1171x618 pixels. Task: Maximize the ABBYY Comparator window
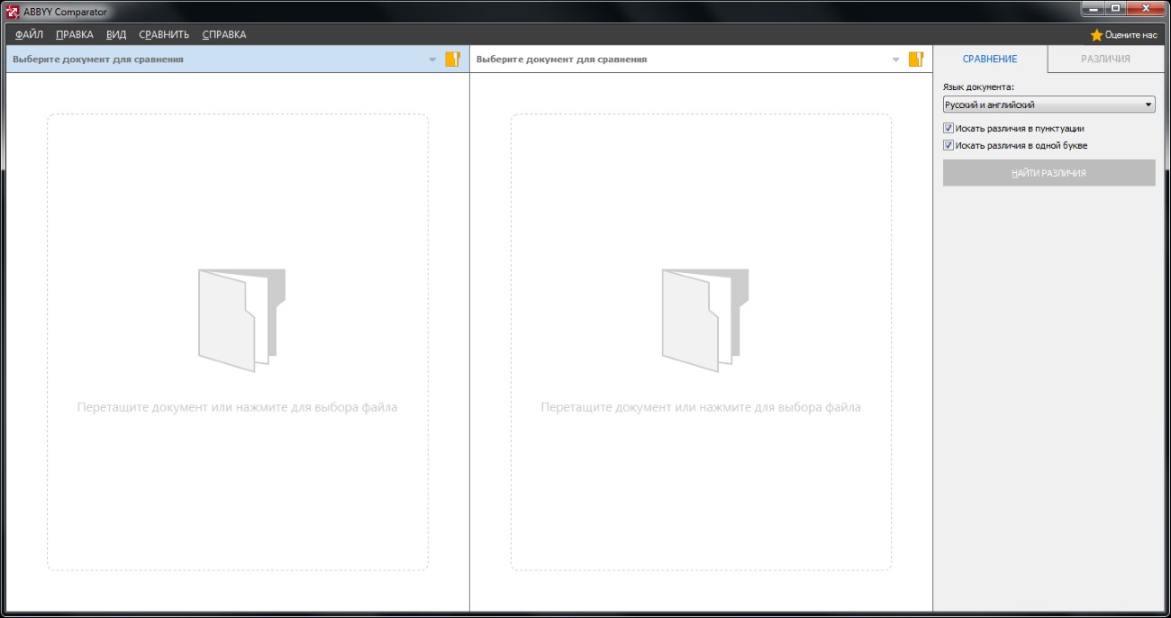pyautogui.click(x=1117, y=8)
